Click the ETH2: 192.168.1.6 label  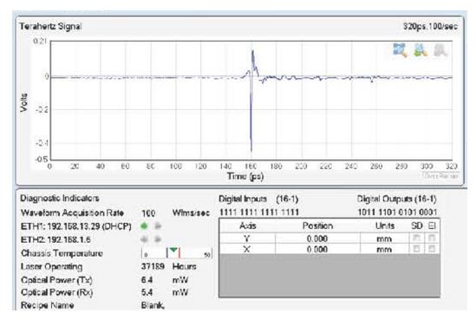[55, 240]
